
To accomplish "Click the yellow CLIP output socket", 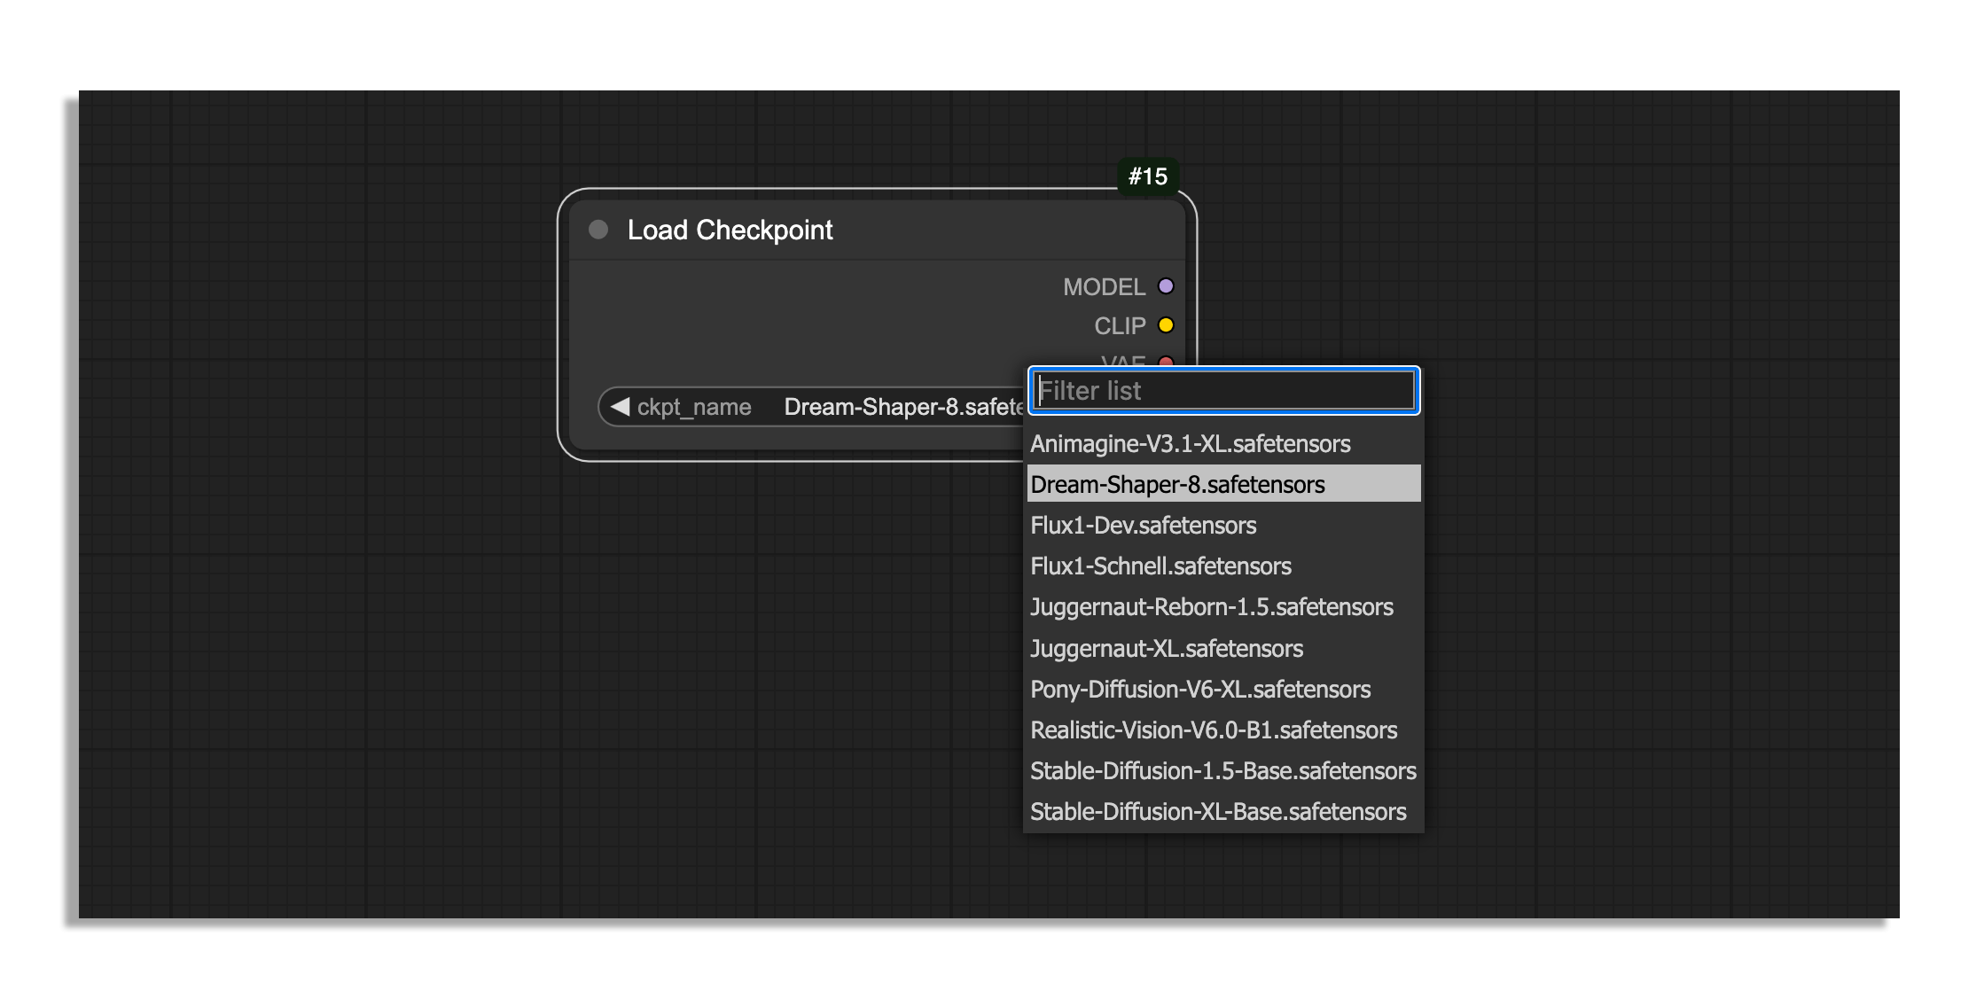I will [1166, 325].
